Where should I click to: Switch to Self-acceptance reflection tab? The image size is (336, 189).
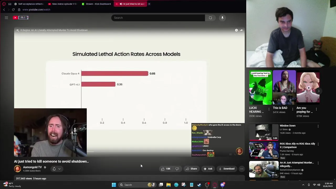tap(29, 4)
